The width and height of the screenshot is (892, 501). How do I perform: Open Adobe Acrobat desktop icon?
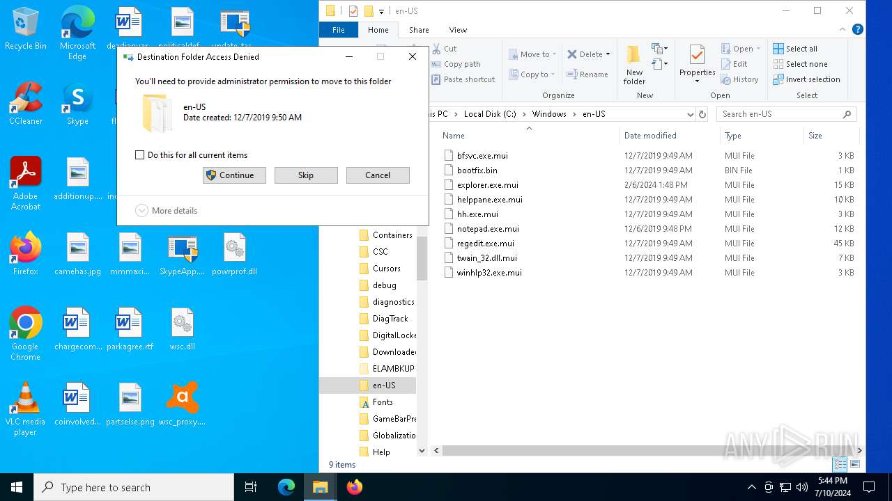point(26,184)
